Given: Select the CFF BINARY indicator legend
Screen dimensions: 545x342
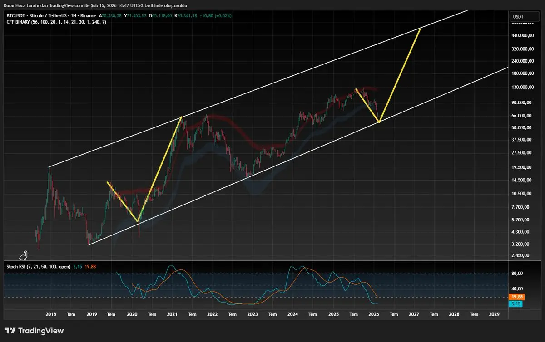Looking at the screenshot, I should [56, 22].
